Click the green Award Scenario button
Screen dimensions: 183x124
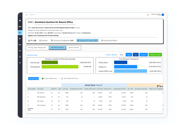click(x=155, y=55)
